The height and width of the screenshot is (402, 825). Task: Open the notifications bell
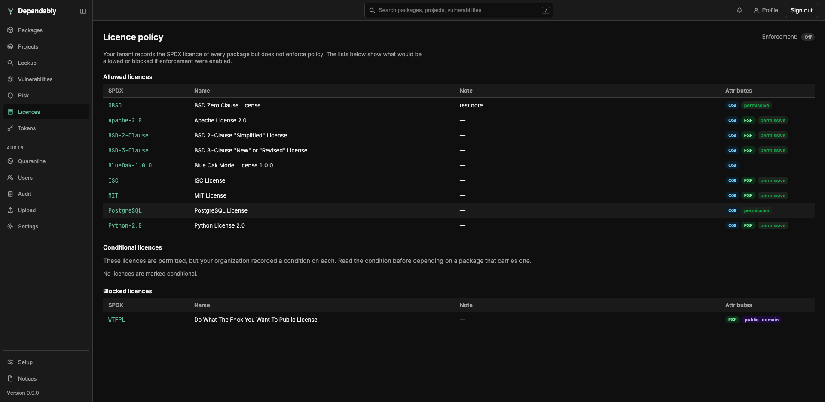point(739,10)
